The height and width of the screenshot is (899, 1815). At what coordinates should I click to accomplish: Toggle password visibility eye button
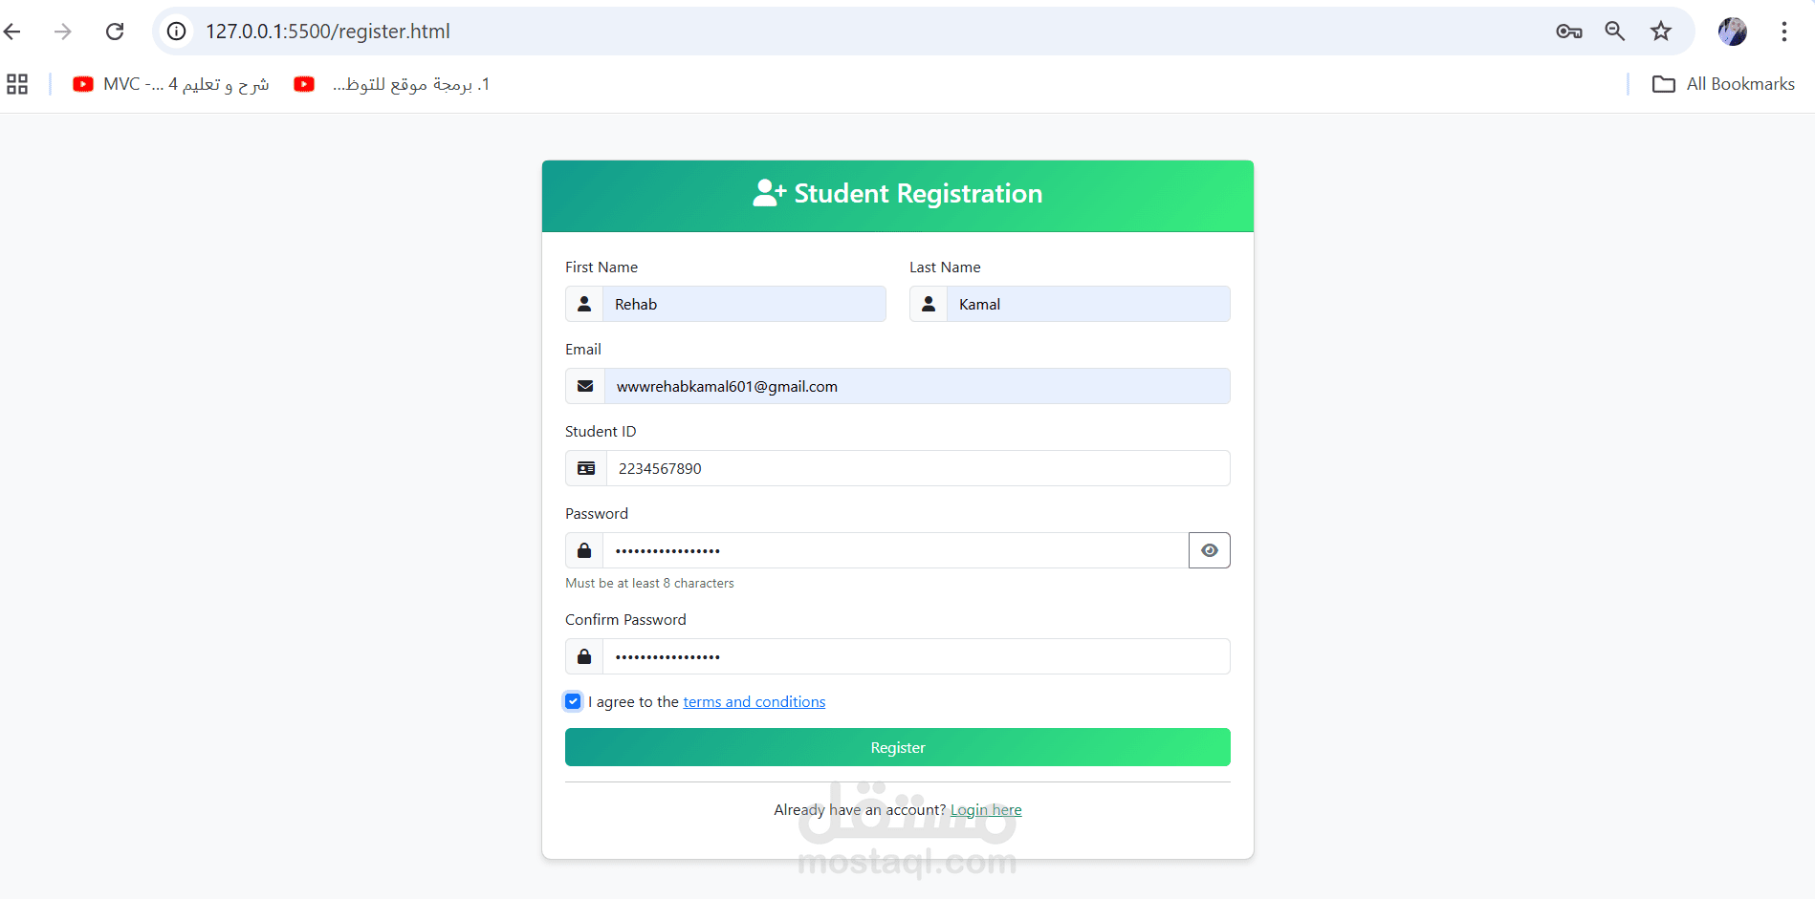[1210, 550]
